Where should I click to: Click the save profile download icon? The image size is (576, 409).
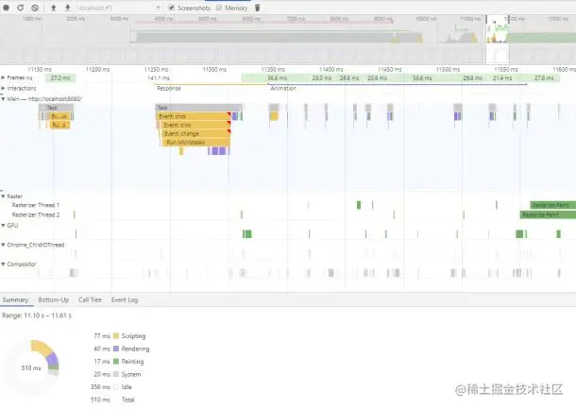point(68,8)
